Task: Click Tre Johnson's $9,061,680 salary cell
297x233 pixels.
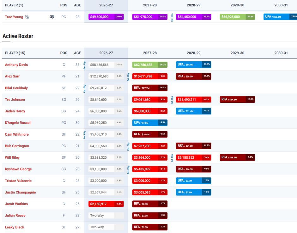Action: tap(150, 100)
